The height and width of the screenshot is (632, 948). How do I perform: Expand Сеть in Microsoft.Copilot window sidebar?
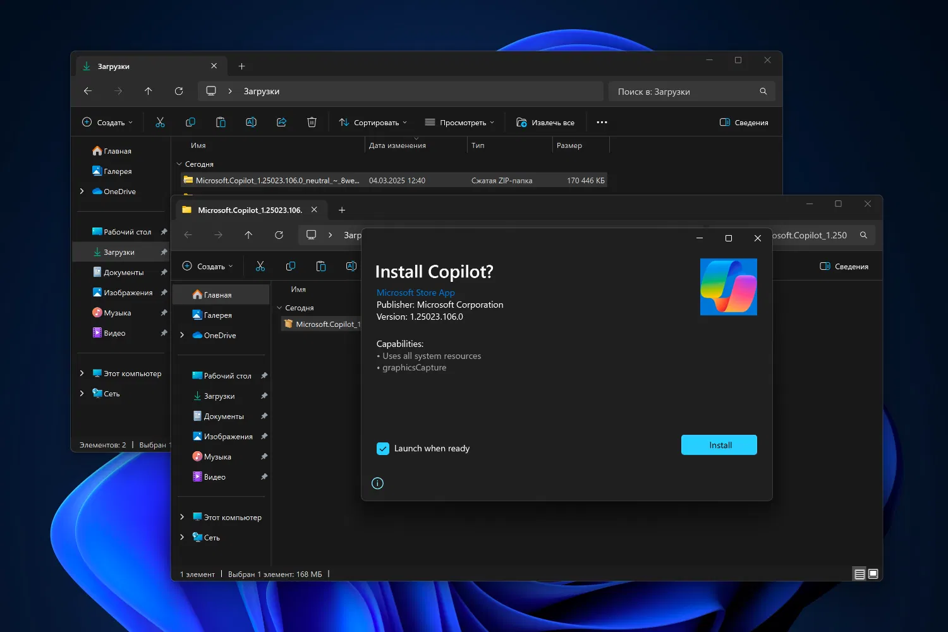(182, 537)
